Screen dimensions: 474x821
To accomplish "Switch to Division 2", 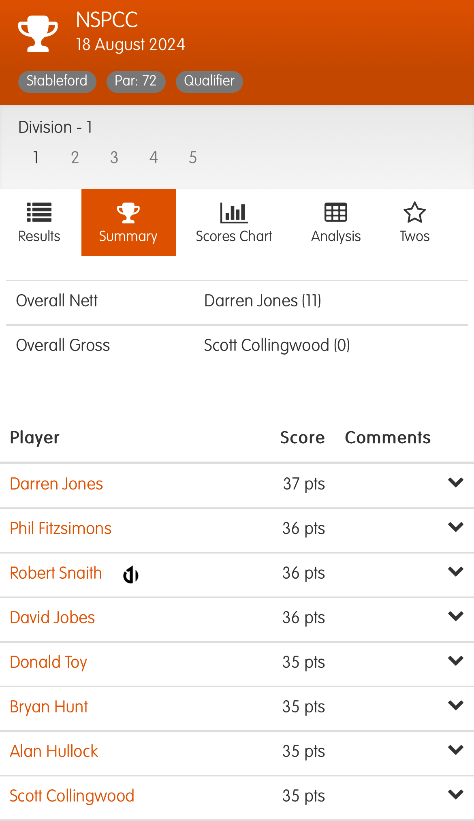I will coord(75,158).
